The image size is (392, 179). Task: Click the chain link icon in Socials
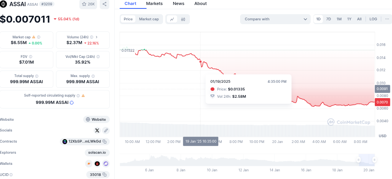tap(106, 130)
